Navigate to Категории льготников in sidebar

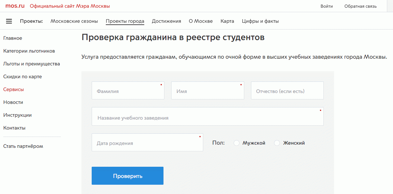pyautogui.click(x=29, y=51)
